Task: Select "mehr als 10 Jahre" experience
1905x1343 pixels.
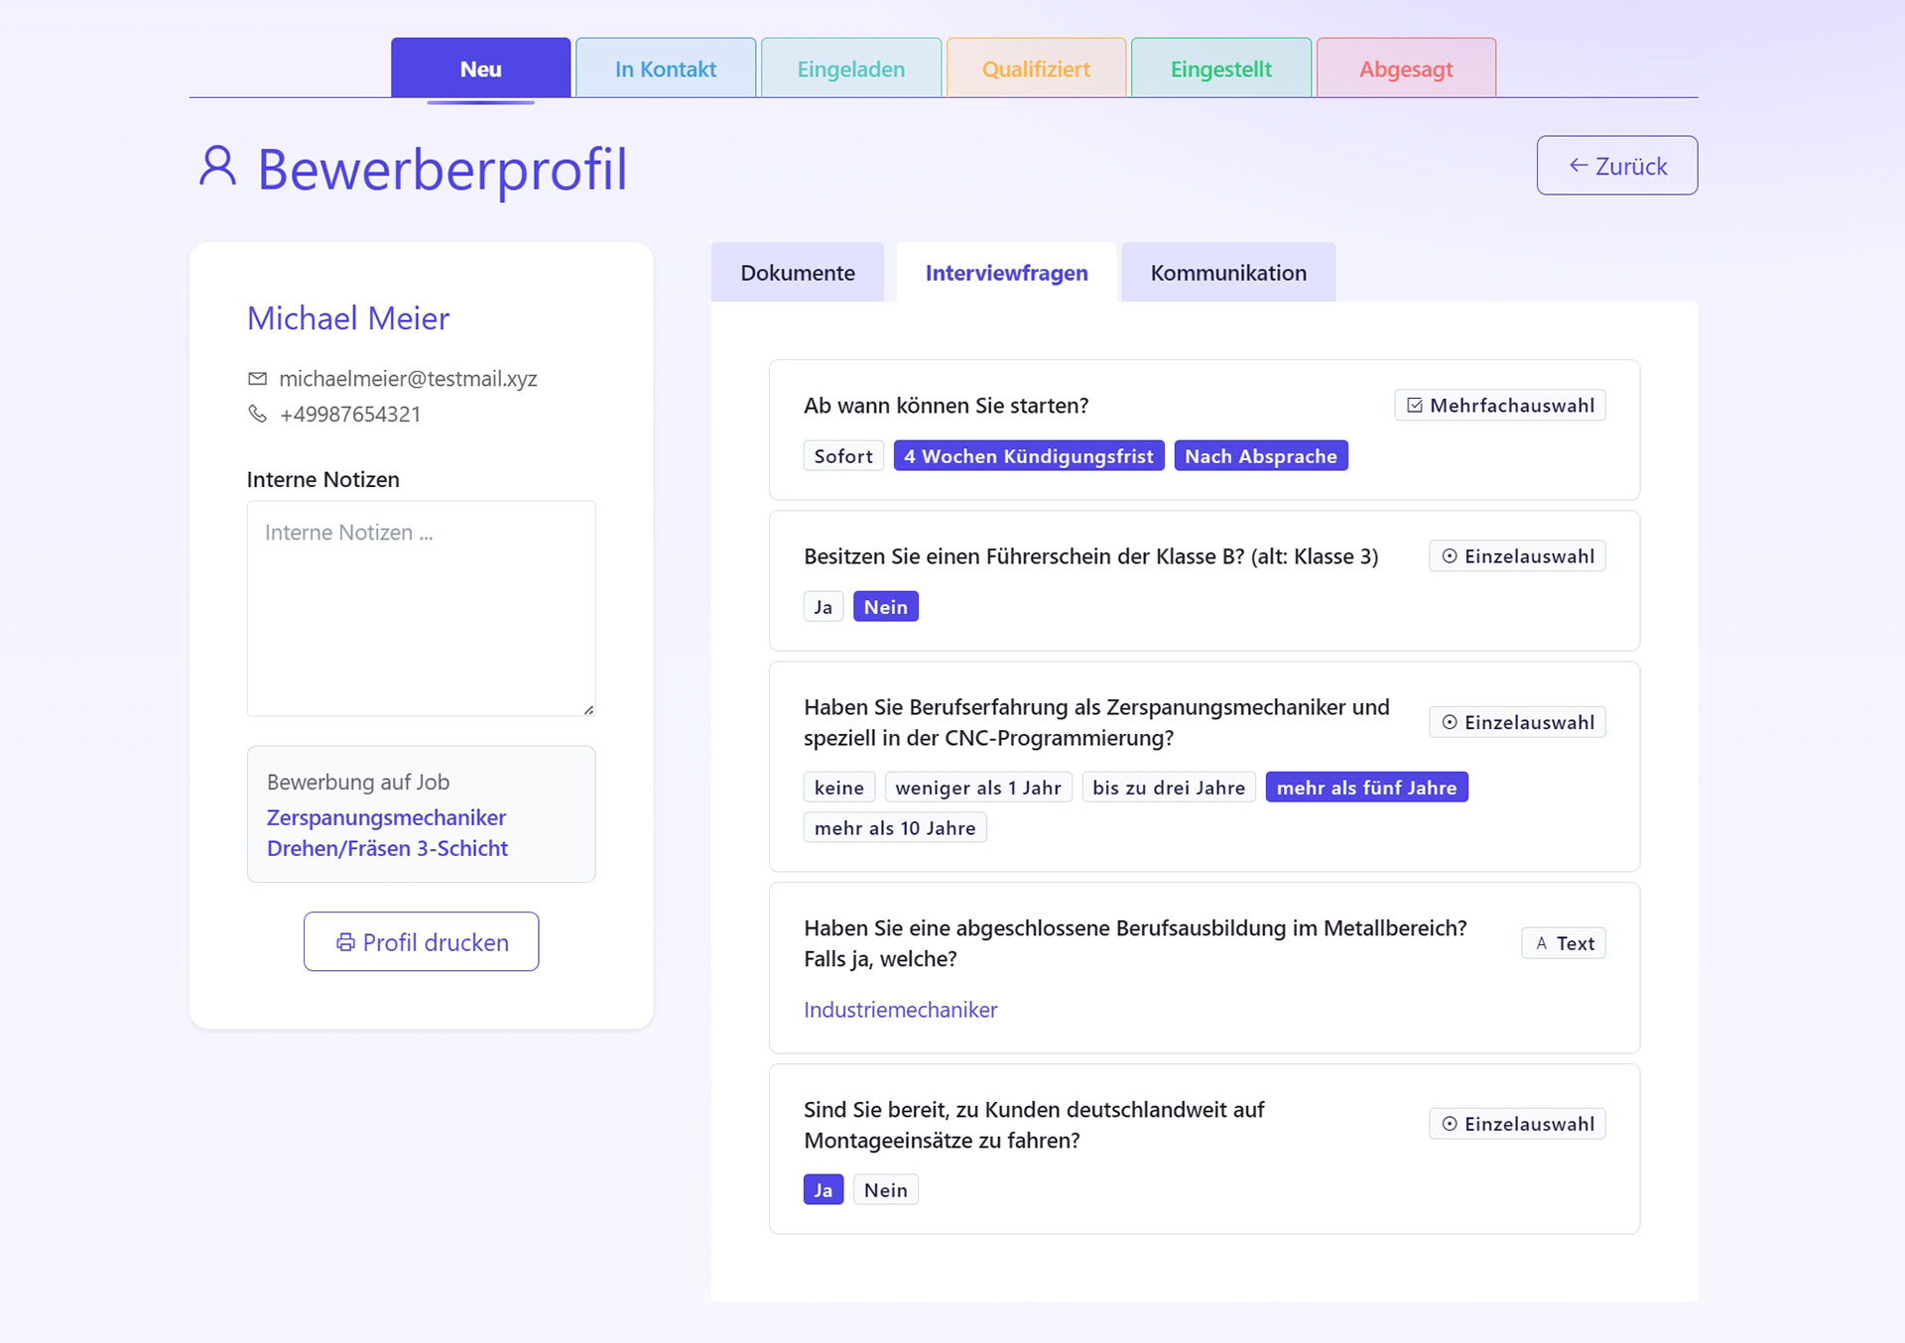Action: (894, 826)
